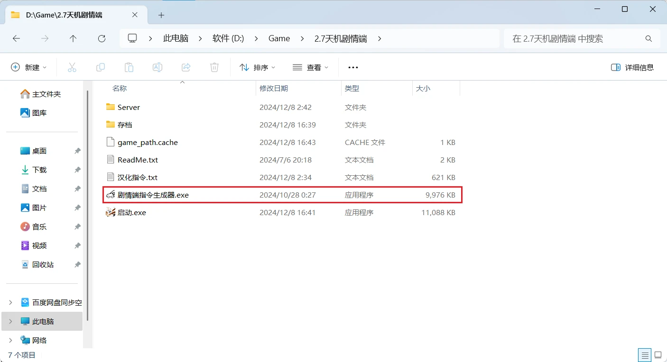Screen dimensions: 667x362
Task: Select the 存档 folder icon
Action: coord(111,125)
